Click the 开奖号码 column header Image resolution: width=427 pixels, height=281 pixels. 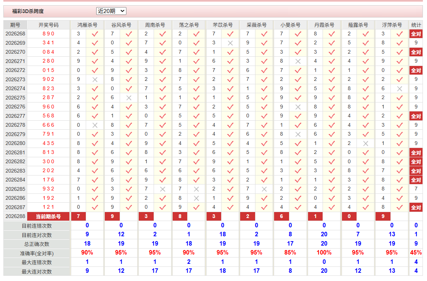click(48, 25)
